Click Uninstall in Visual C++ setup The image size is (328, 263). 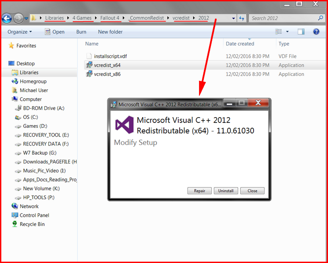pos(226,191)
